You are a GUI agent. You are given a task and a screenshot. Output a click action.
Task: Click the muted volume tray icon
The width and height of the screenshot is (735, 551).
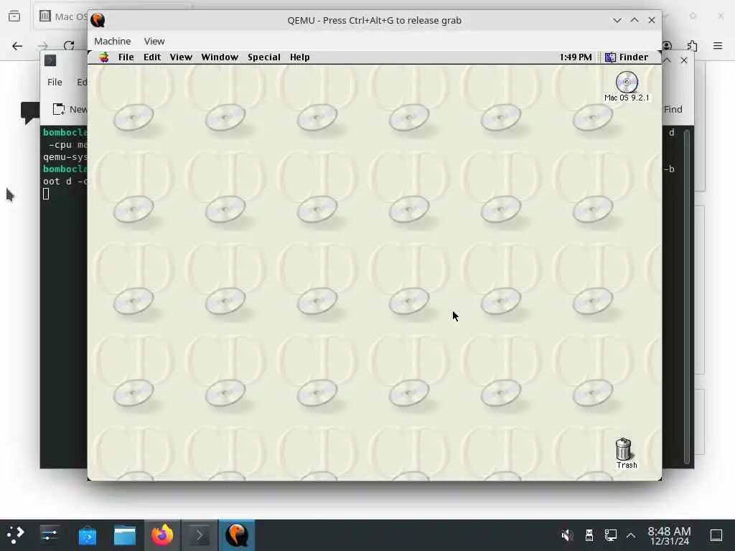click(567, 535)
